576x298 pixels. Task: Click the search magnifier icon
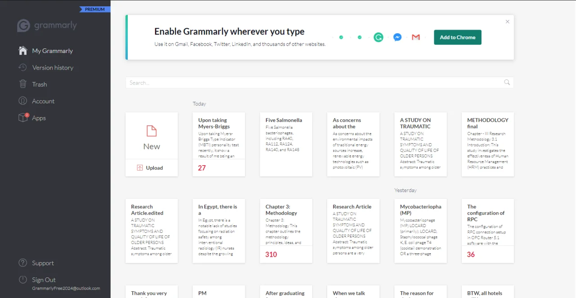pyautogui.click(x=507, y=82)
